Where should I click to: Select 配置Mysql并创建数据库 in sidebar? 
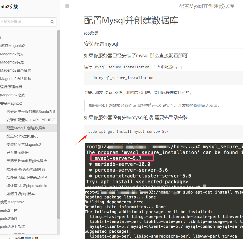26,128
